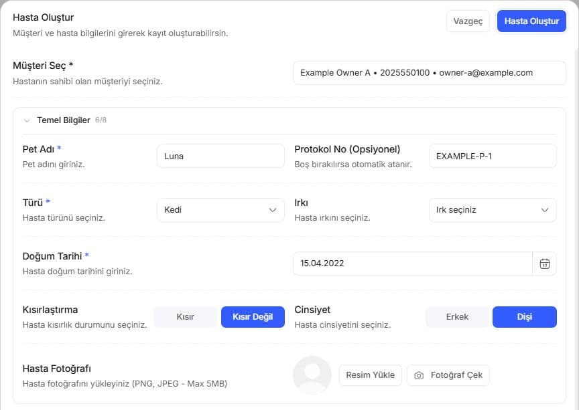Click the Resim Yükle upload button
579x410 pixels.
370,375
